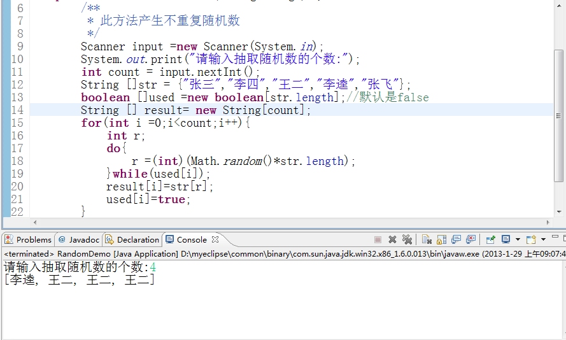Screen dimensions: 566x340
Task: Select the Declaration tab
Action: pos(132,239)
